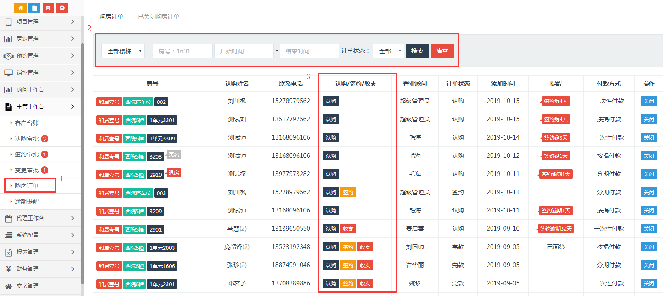Open the 订单状态 全部 dropdown
This screenshot has height=296, width=672.
[388, 51]
